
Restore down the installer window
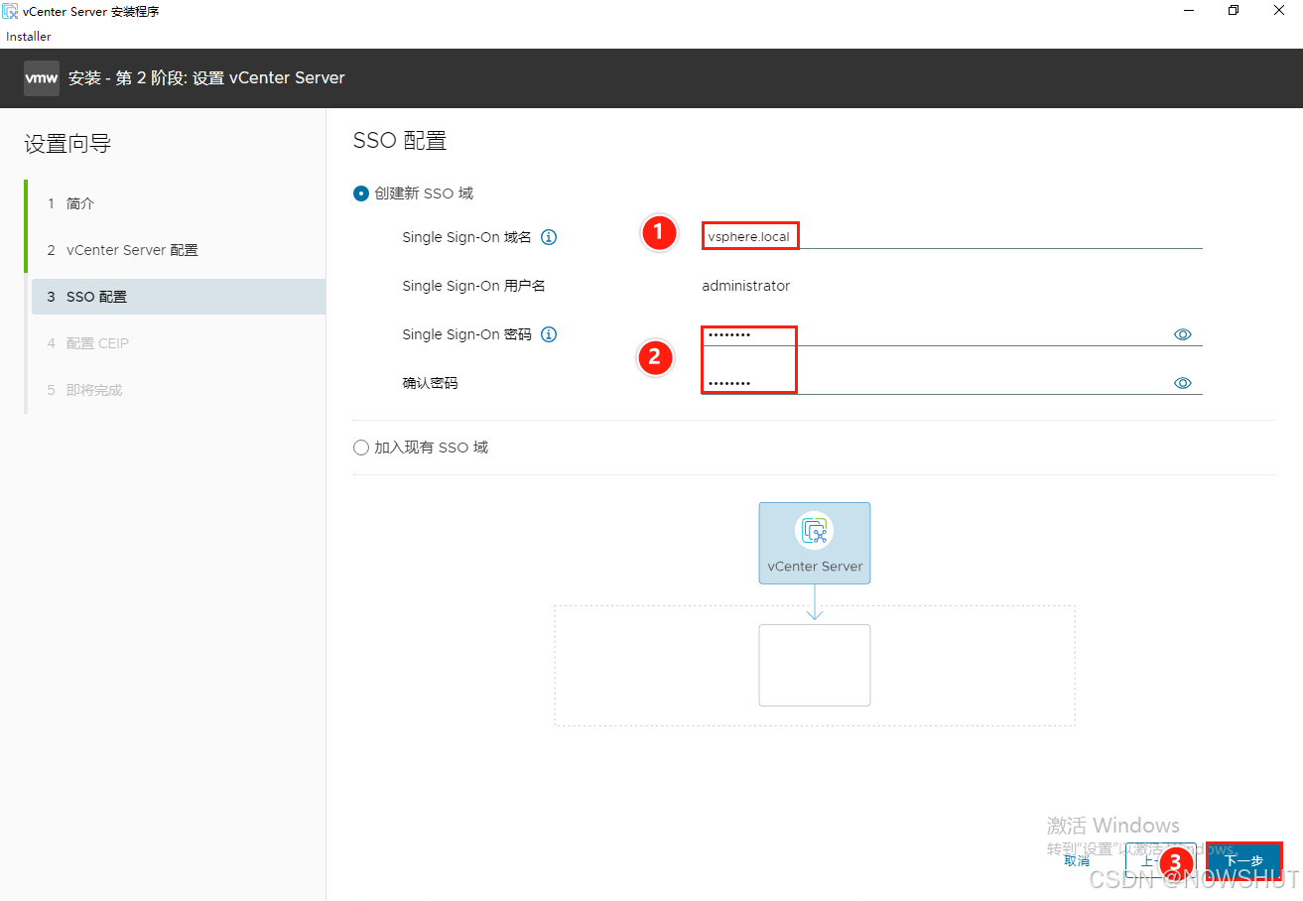(1234, 11)
